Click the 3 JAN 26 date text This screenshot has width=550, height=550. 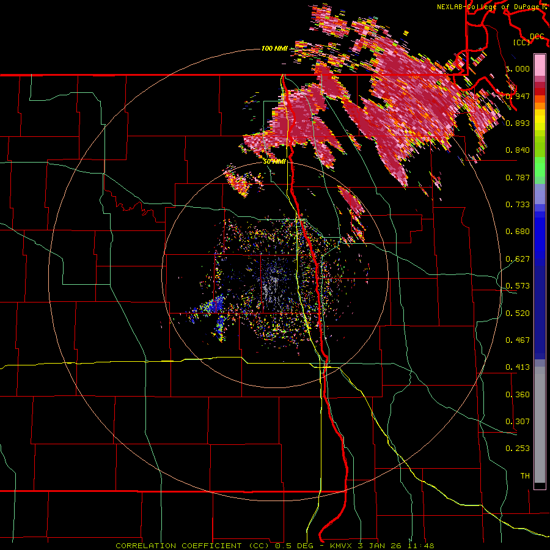[x=380, y=546]
